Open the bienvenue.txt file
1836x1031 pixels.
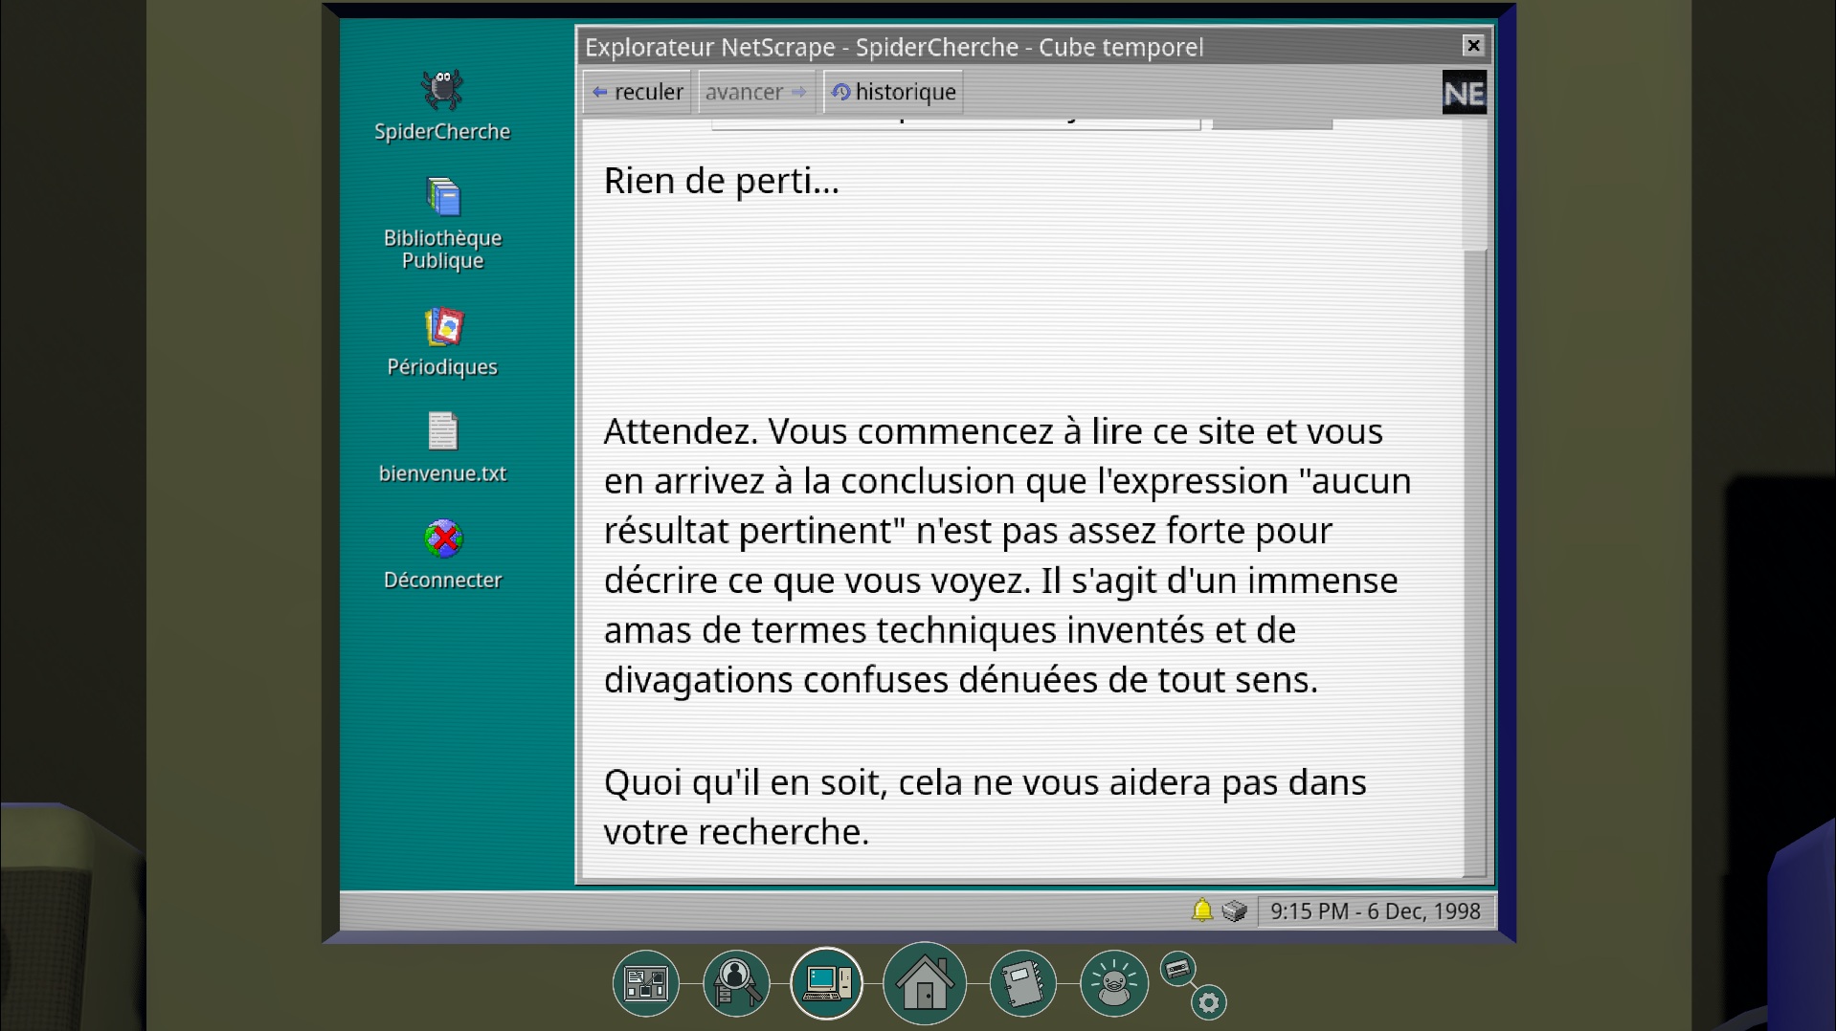tap(442, 432)
